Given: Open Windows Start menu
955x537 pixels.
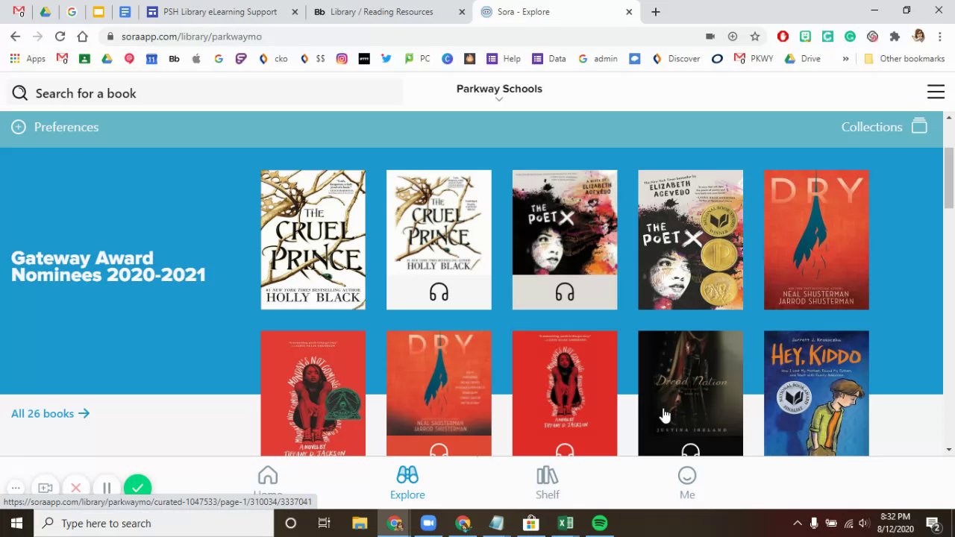Looking at the screenshot, I should [x=16, y=523].
